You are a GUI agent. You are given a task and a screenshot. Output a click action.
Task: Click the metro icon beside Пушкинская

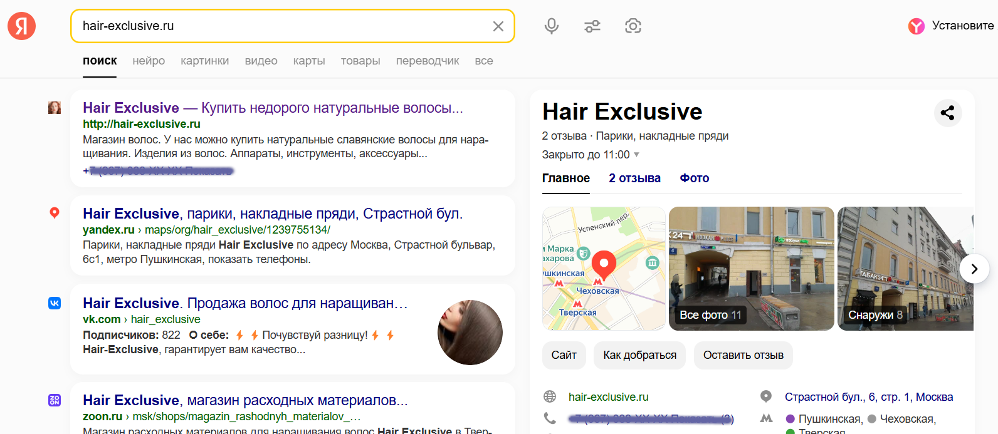tap(766, 418)
